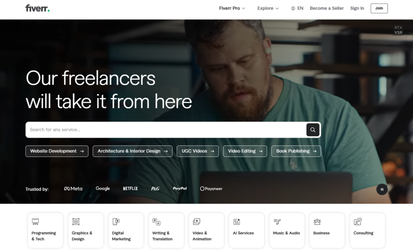Select the Graphics & Design category icon
The width and height of the screenshot is (413, 252).
point(76,222)
